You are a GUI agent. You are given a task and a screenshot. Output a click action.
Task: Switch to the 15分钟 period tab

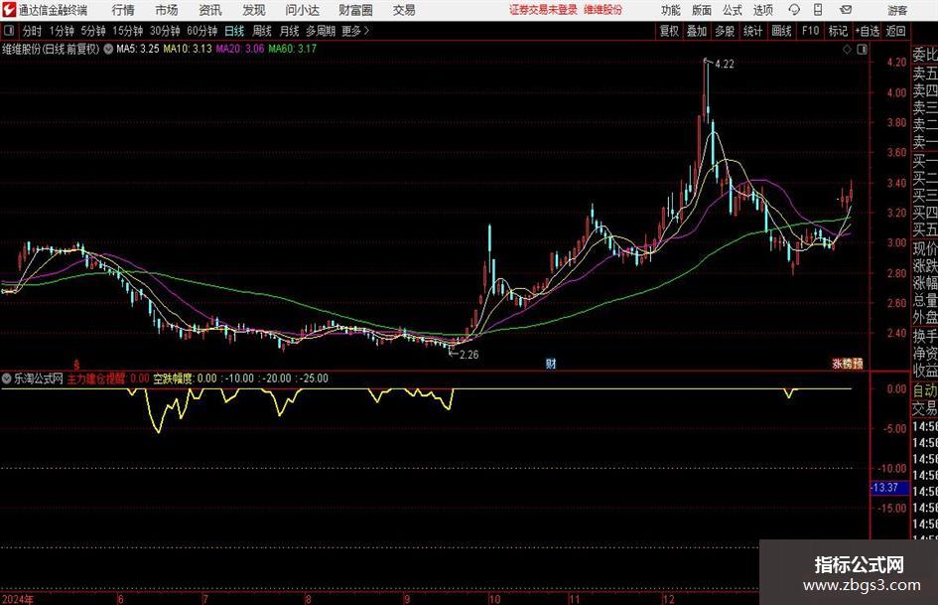pyautogui.click(x=128, y=31)
